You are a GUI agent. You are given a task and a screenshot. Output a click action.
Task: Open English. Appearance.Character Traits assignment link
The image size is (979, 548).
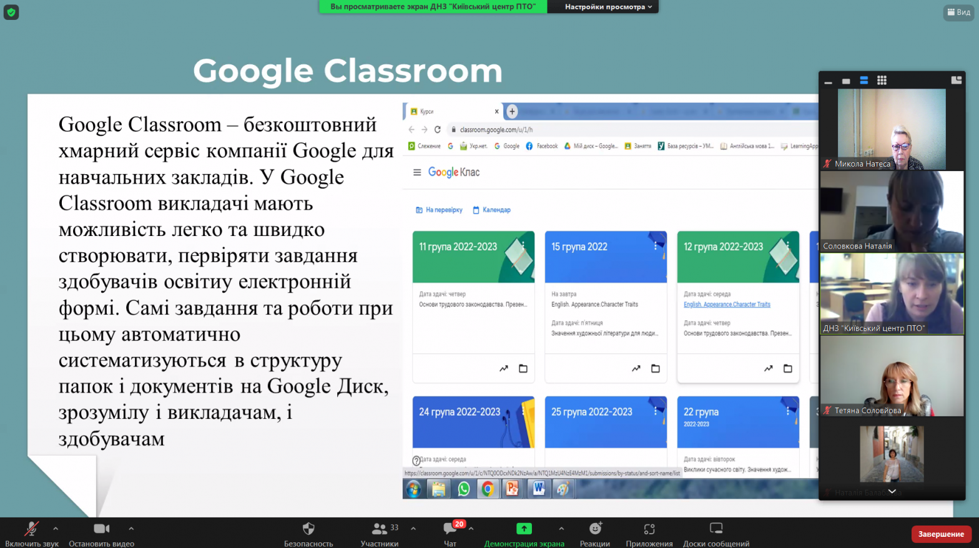pyautogui.click(x=727, y=305)
